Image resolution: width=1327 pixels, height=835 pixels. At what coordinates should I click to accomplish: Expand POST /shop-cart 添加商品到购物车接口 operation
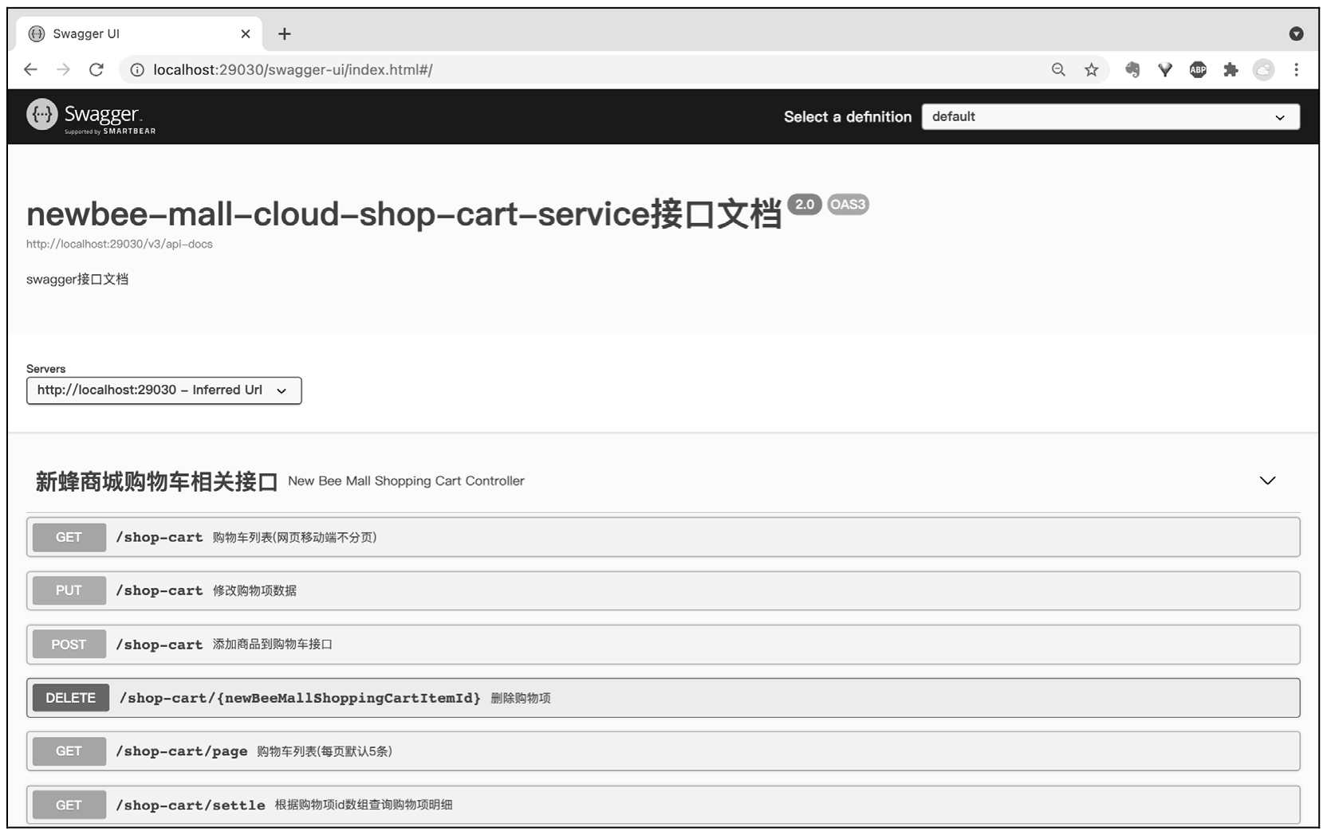pyautogui.click(x=663, y=644)
